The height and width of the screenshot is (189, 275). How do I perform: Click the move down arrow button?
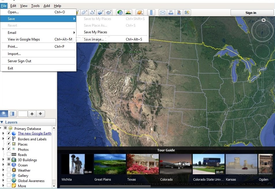point(40,114)
